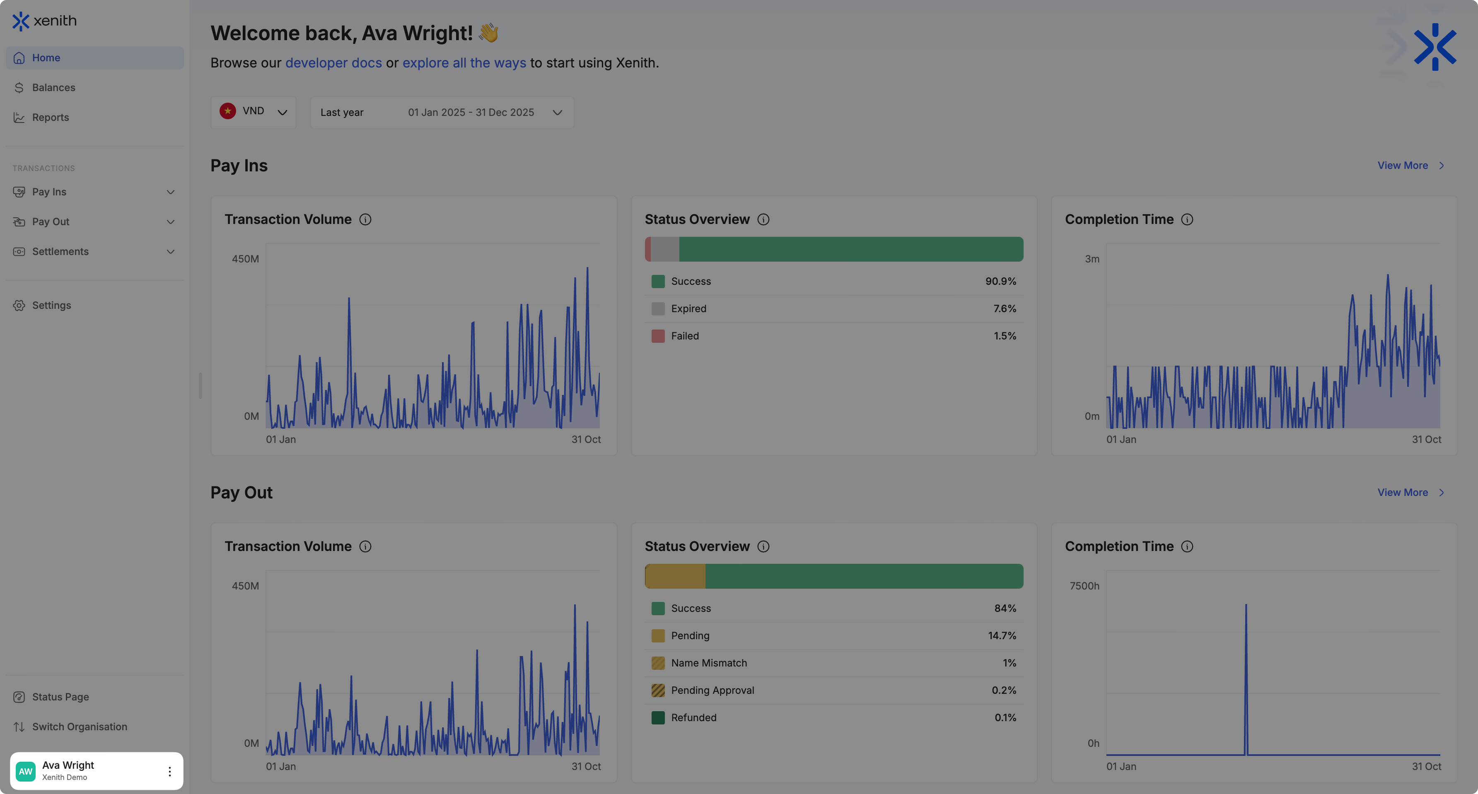Click the green Success swatch under Pay Out
This screenshot has height=794, width=1478.
[x=657, y=608]
